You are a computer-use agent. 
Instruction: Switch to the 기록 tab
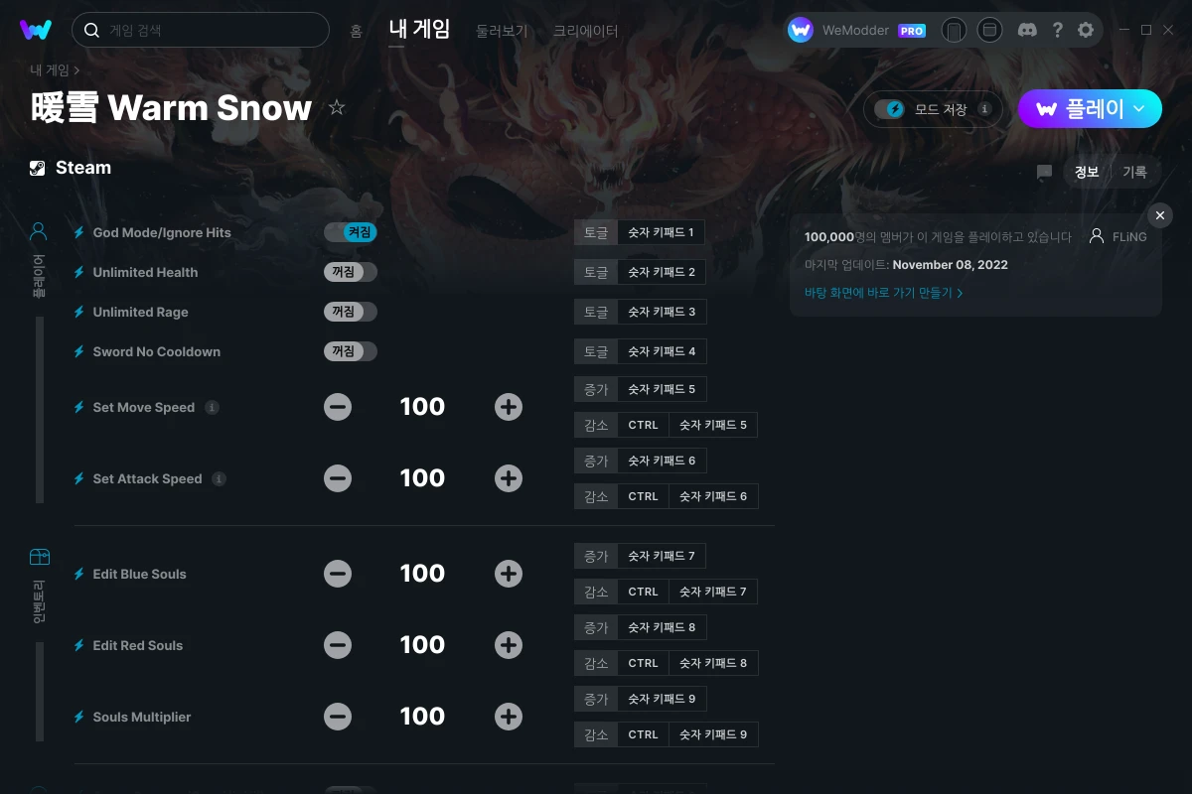[x=1134, y=172]
